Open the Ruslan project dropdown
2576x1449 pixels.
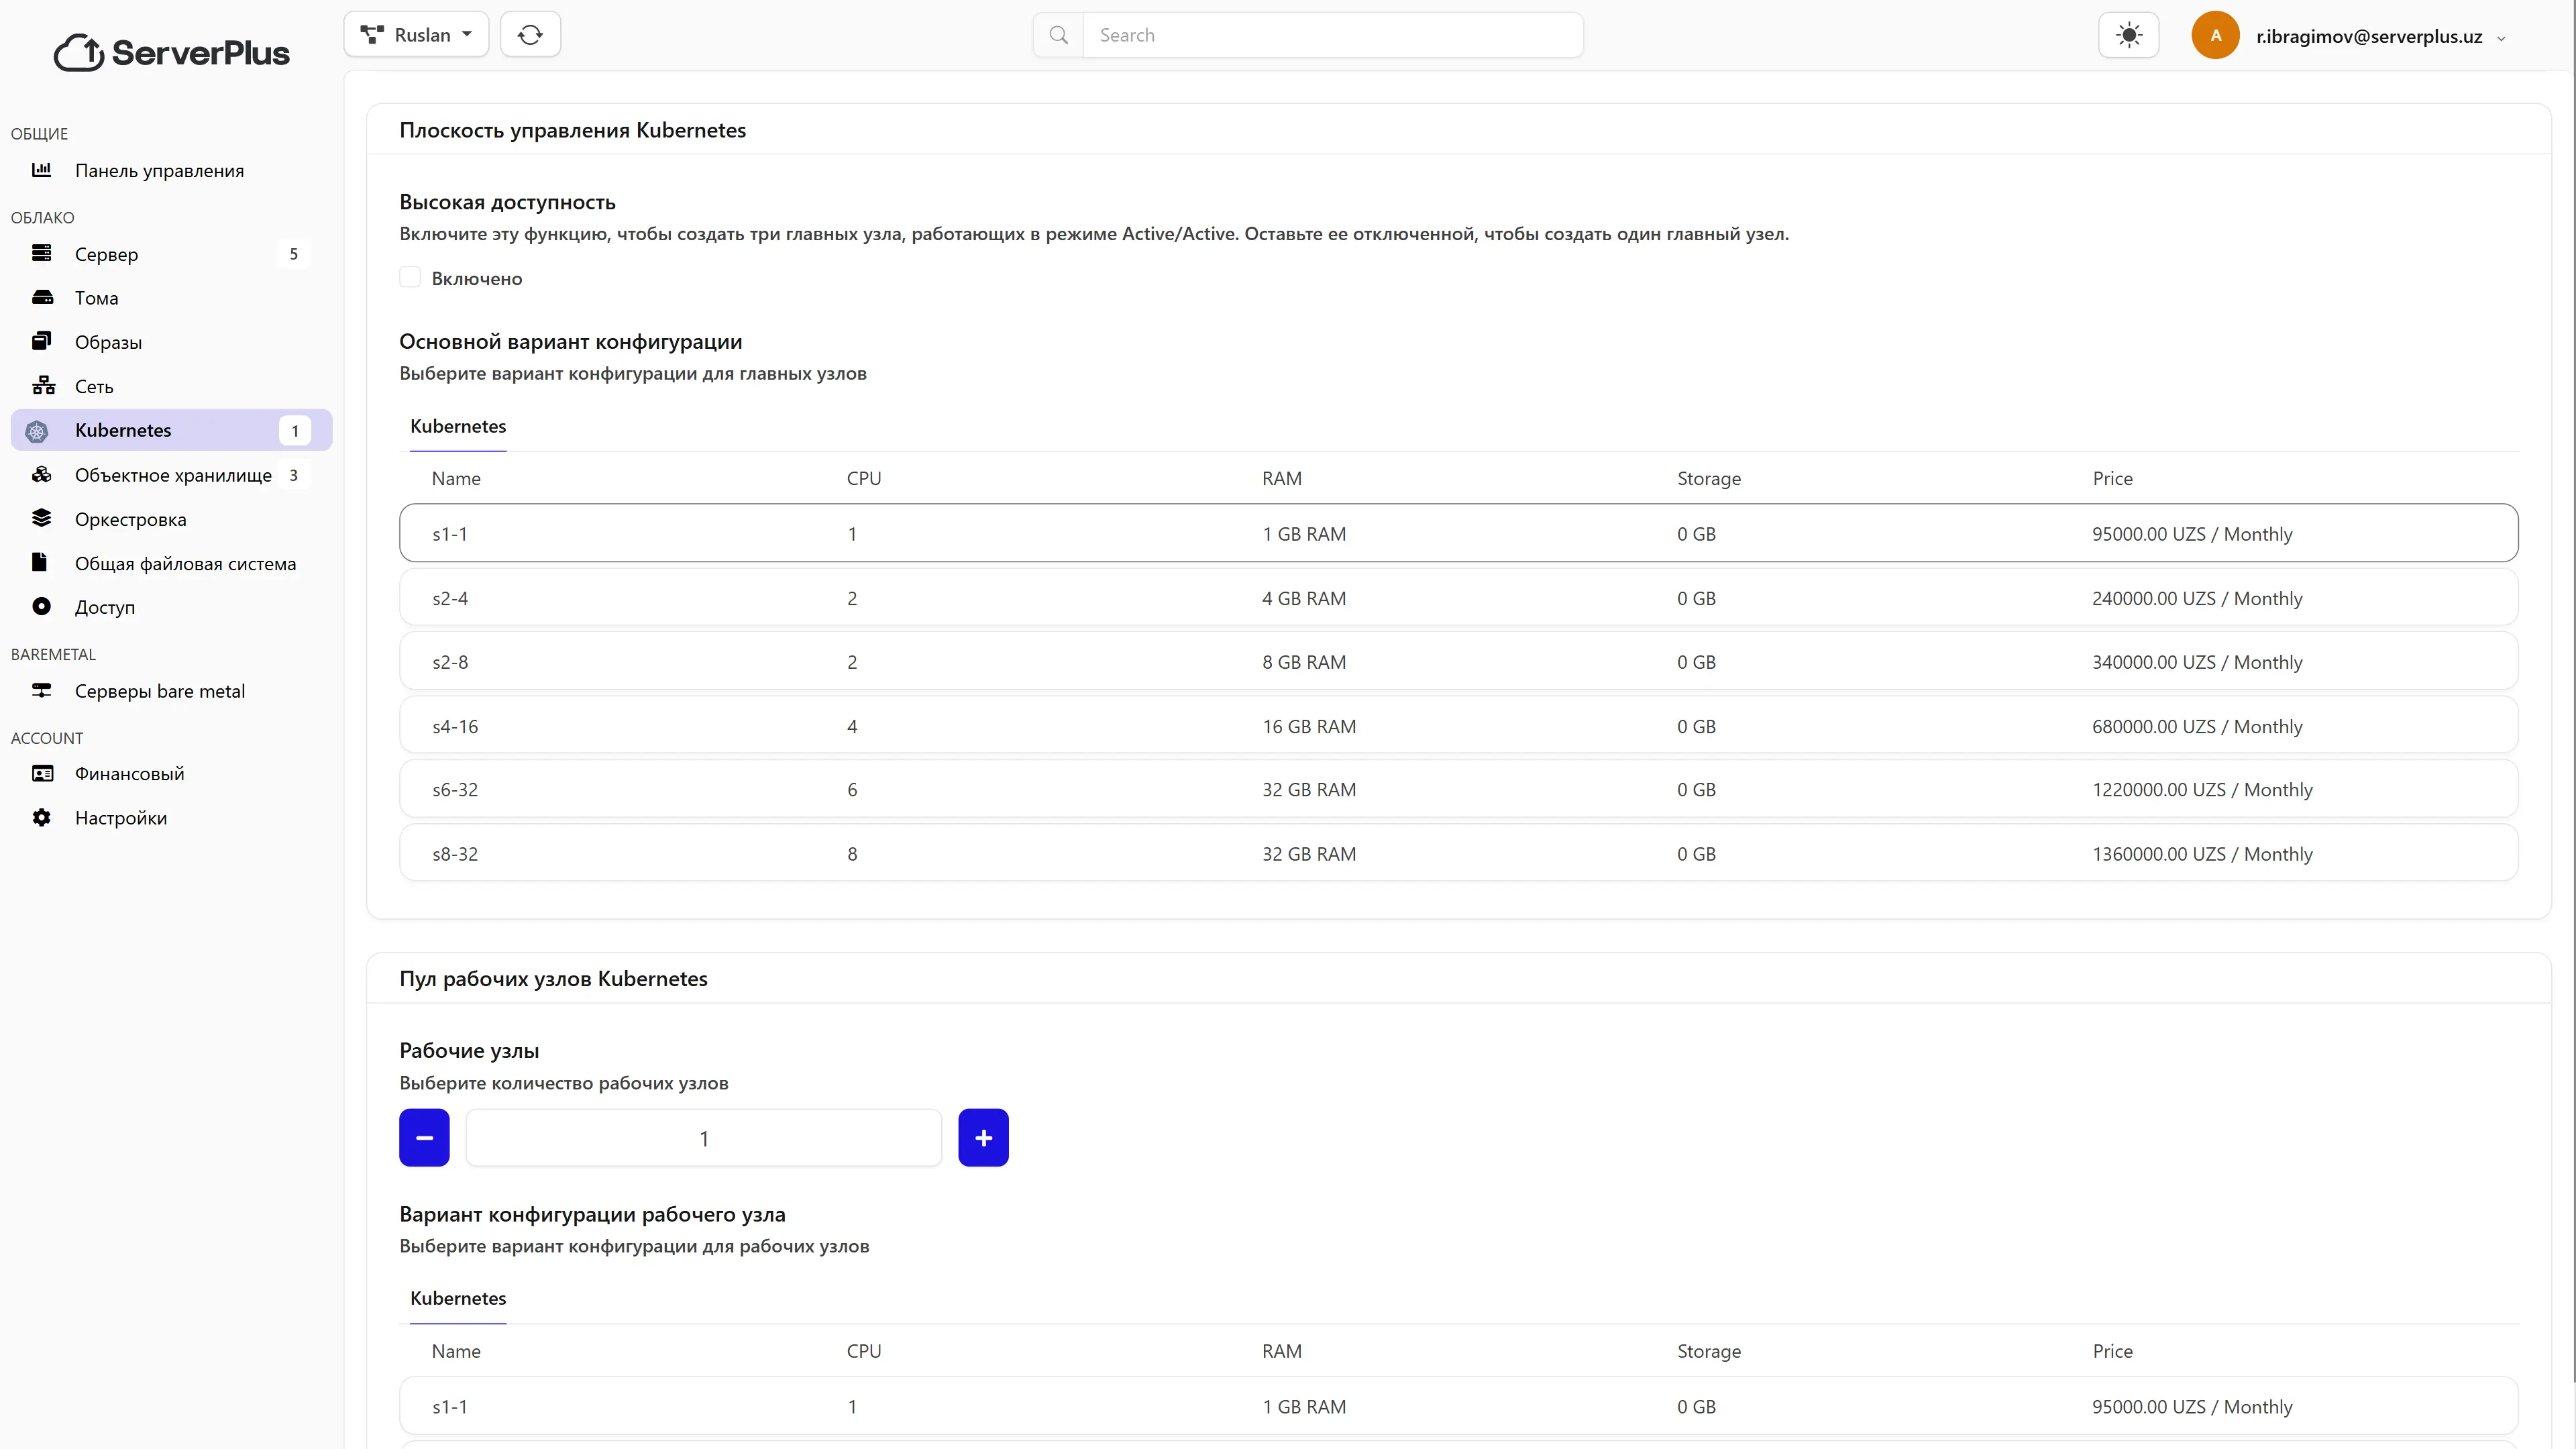(416, 35)
